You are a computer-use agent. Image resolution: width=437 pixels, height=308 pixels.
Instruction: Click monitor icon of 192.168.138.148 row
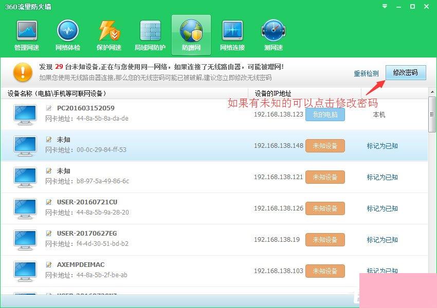(25, 146)
